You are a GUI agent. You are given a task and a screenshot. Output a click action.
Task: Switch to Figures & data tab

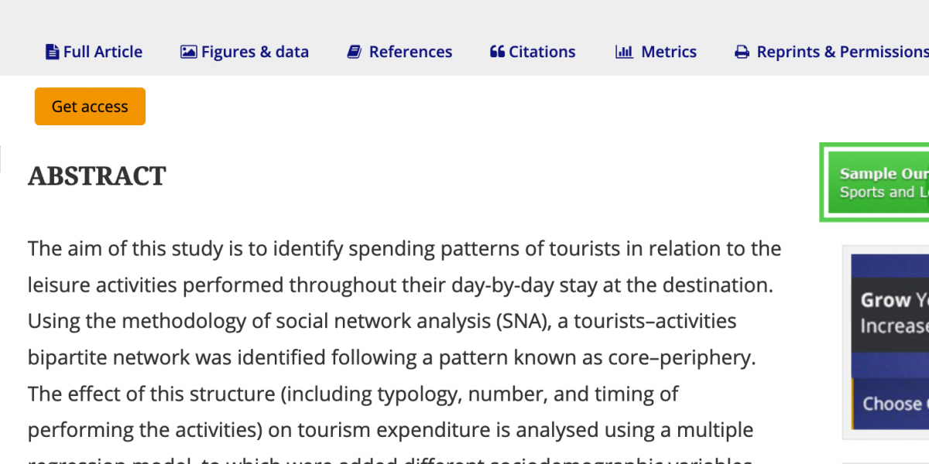click(x=245, y=52)
